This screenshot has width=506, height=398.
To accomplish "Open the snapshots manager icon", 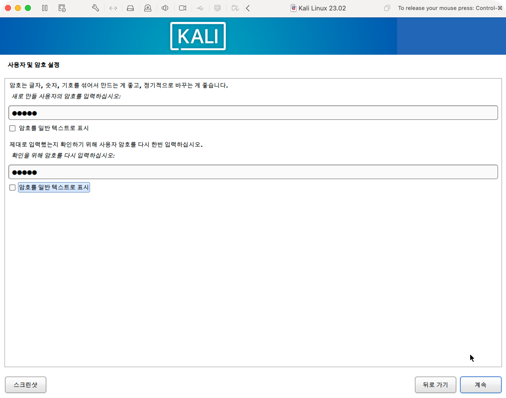I will [x=62, y=8].
